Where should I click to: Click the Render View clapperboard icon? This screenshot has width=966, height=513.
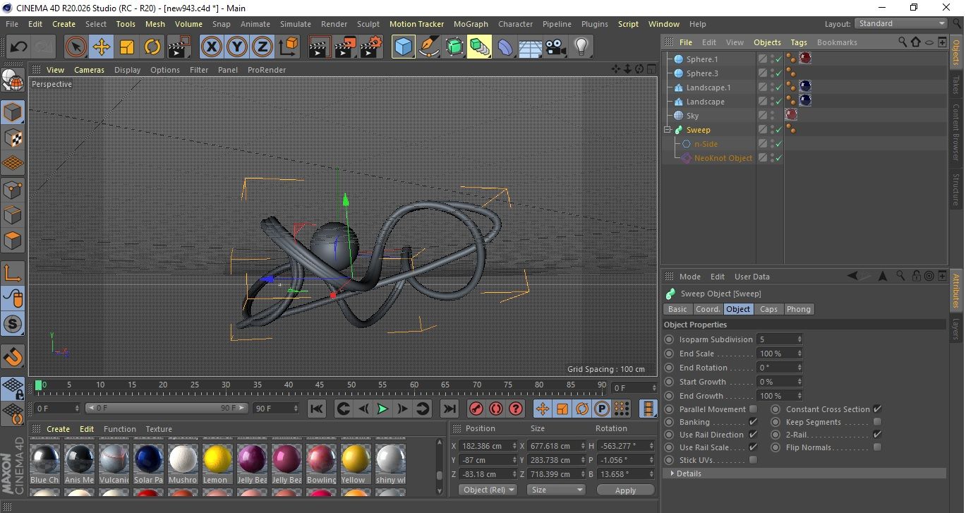(x=320, y=47)
